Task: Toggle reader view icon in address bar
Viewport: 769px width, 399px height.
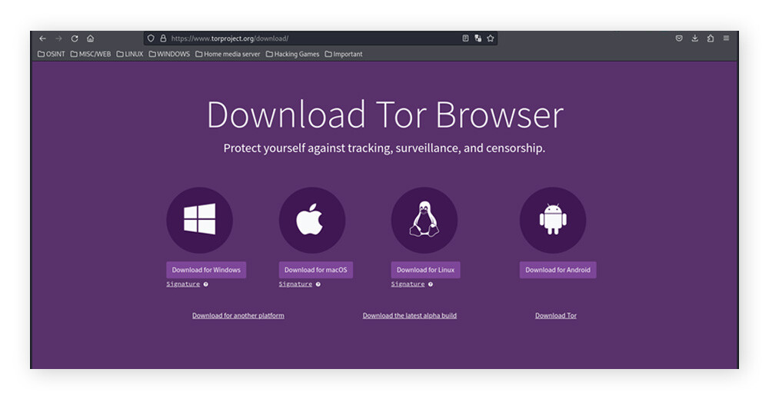Action: pos(465,38)
